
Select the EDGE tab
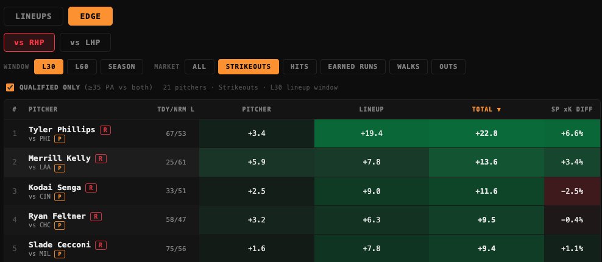90,16
